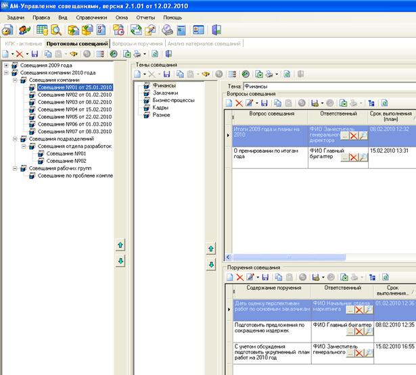The image size is (416, 375).
Task: Click the green up arrow beside the meetings tree
Action: click(120, 246)
